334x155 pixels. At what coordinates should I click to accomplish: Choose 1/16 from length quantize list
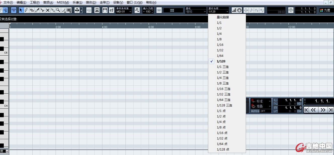pyautogui.click(x=220, y=45)
